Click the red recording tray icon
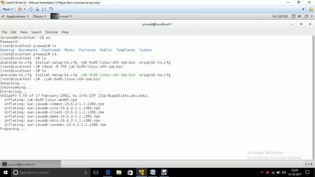The image size is (315, 177). (x=267, y=173)
